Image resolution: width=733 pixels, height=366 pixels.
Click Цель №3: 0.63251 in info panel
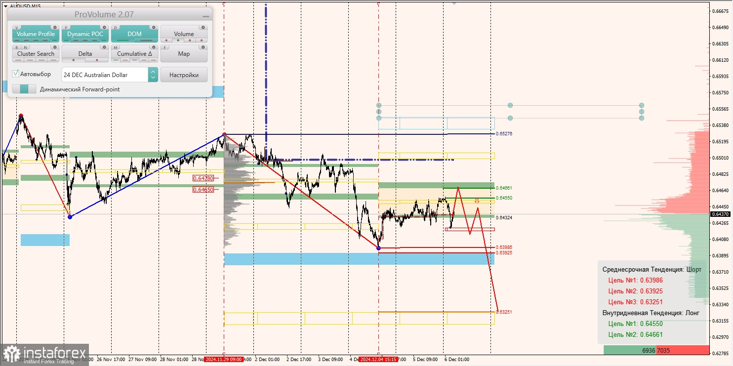click(635, 302)
